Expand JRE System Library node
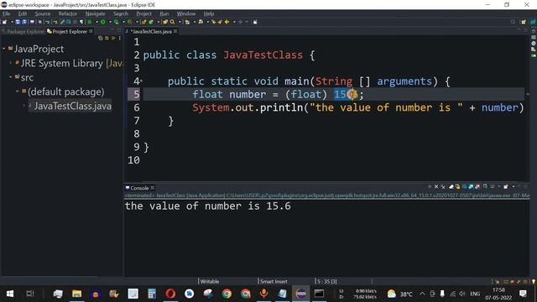The height and width of the screenshot is (302, 537). pyautogui.click(x=11, y=63)
